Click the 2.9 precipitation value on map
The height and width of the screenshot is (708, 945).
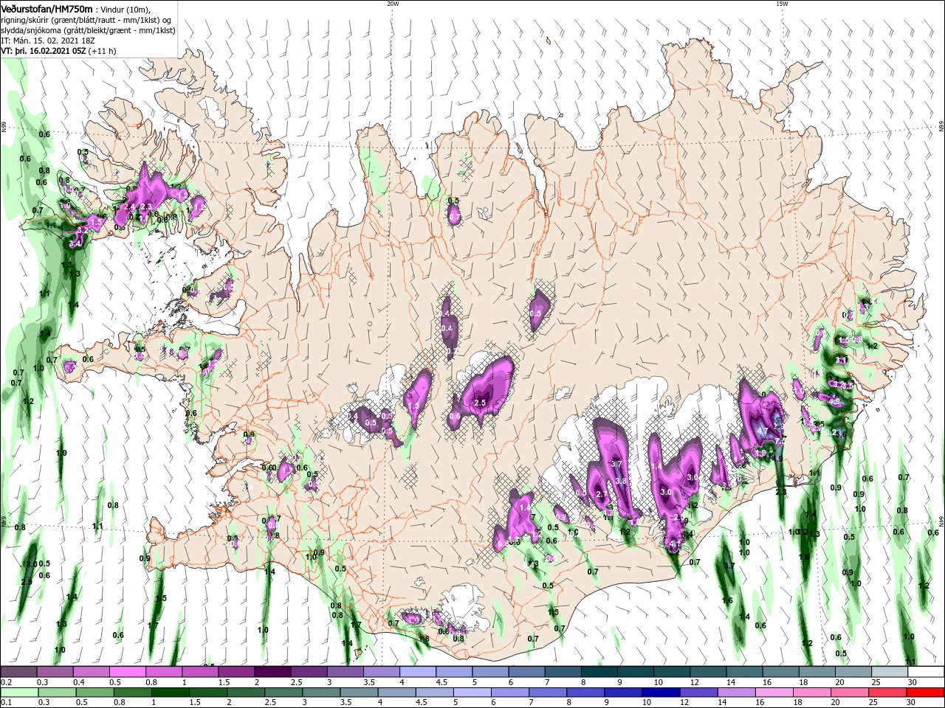27,582
